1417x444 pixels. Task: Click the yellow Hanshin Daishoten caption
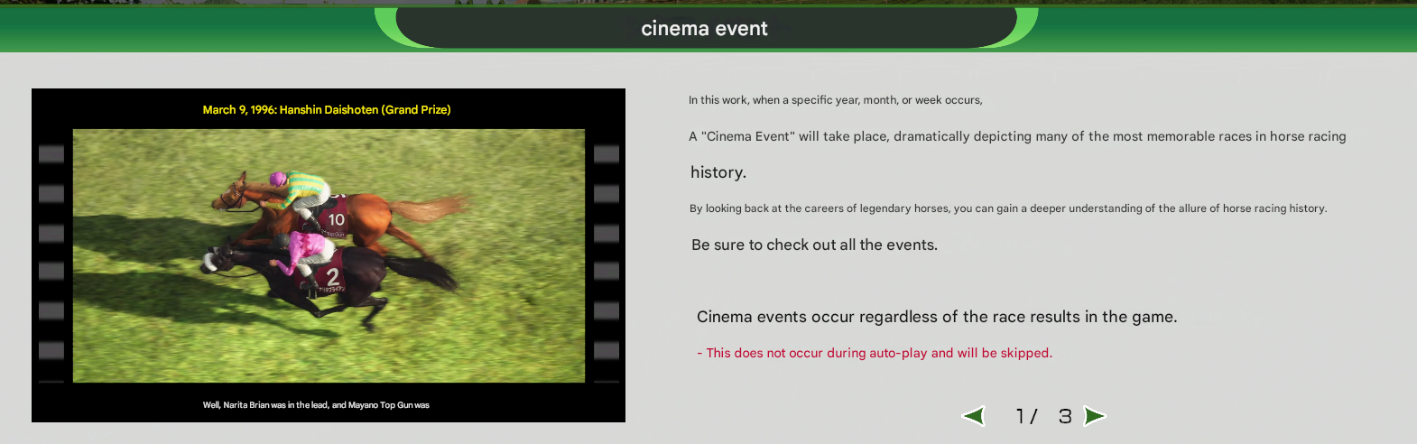327,109
